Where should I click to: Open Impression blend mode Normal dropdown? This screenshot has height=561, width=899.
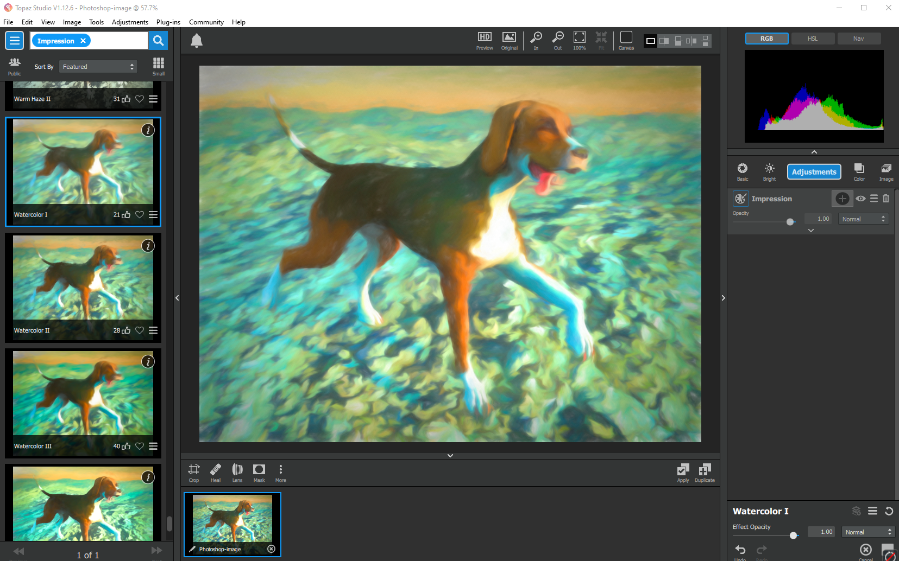coord(864,219)
